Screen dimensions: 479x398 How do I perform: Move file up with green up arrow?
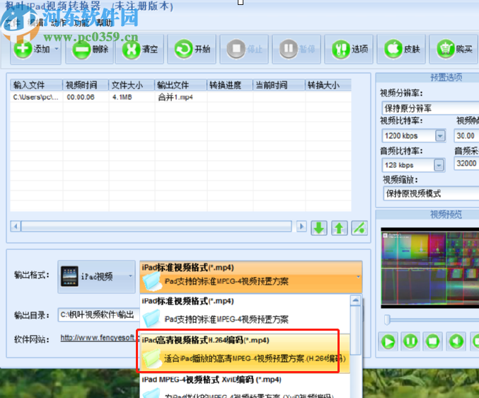pos(340,228)
